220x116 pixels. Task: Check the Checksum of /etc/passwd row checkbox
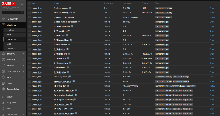coord(29,17)
